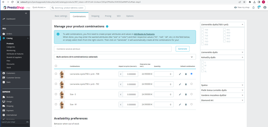268x127 pixels.
Task: Edit the Size - S combination
Action: pos(180,94)
